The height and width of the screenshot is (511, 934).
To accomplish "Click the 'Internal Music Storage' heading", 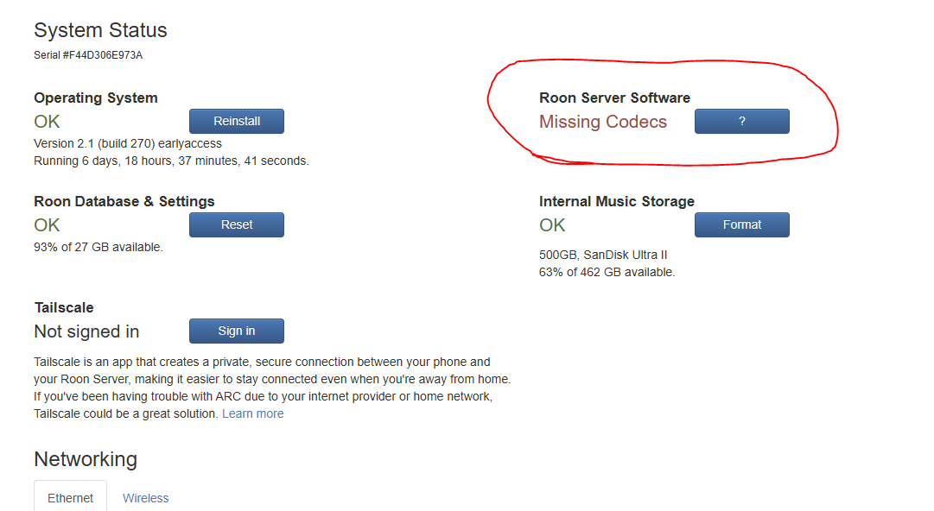I will coord(617,201).
